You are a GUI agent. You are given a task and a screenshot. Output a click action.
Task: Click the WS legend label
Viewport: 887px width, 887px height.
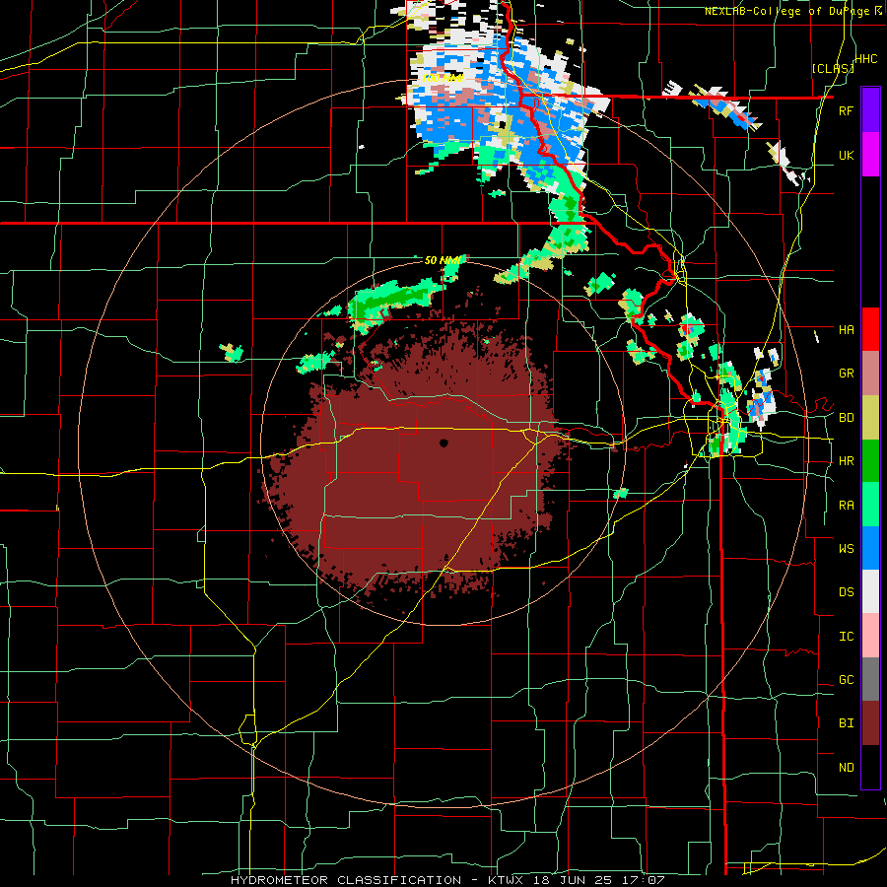point(846,549)
